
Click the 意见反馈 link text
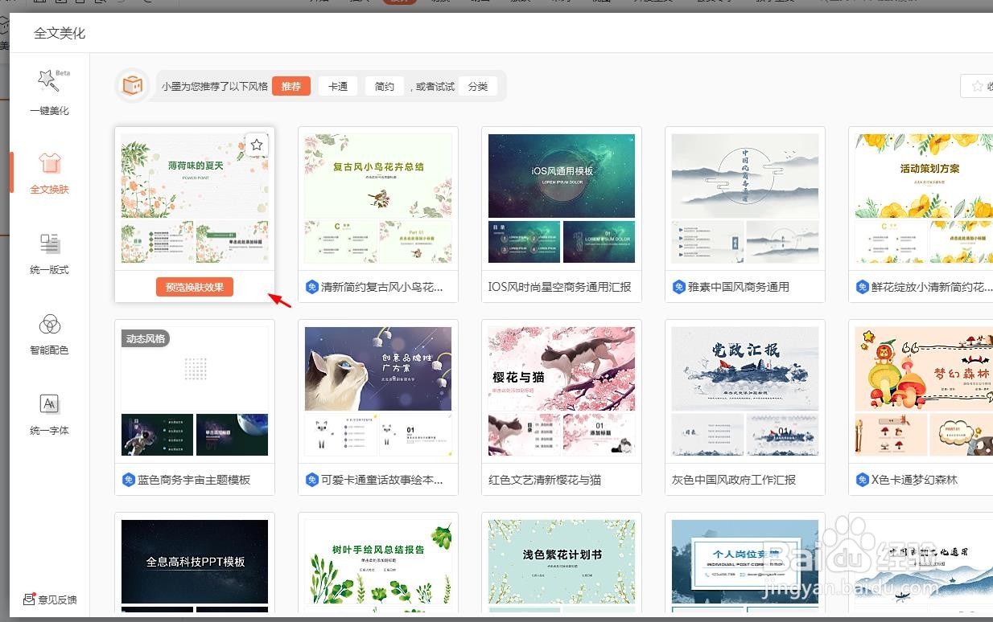(58, 600)
